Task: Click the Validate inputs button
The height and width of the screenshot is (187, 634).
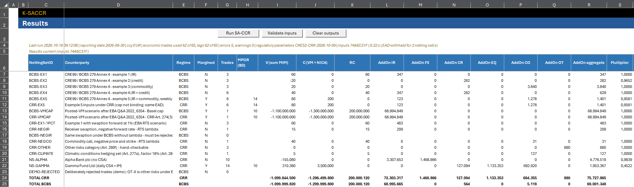Action: pyautogui.click(x=282, y=33)
